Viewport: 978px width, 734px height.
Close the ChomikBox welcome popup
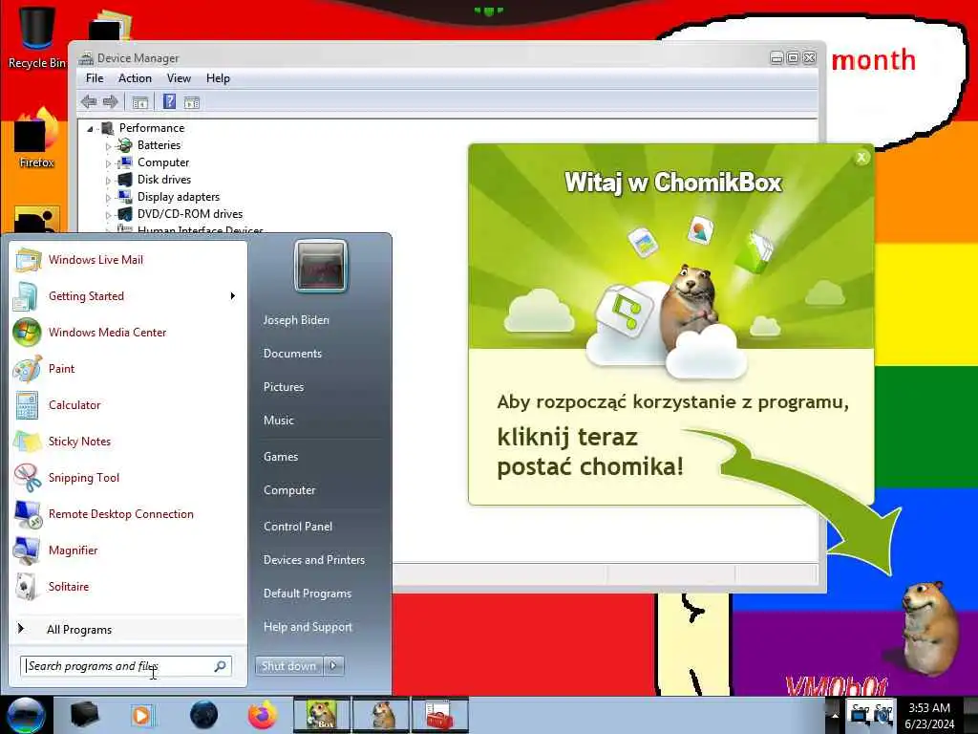coord(861,158)
